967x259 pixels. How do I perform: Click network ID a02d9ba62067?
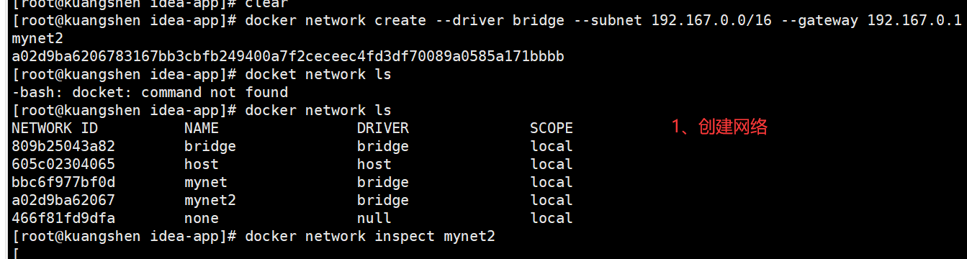click(x=63, y=200)
